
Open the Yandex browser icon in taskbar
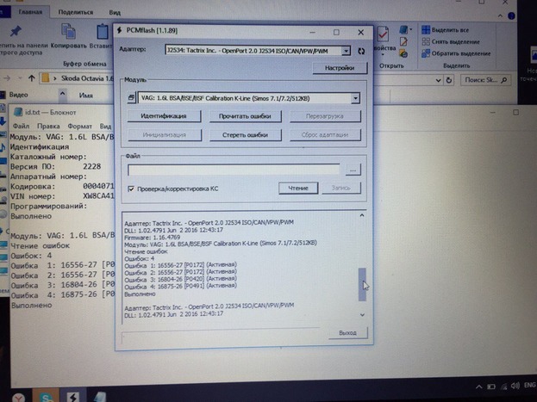click(x=19, y=395)
